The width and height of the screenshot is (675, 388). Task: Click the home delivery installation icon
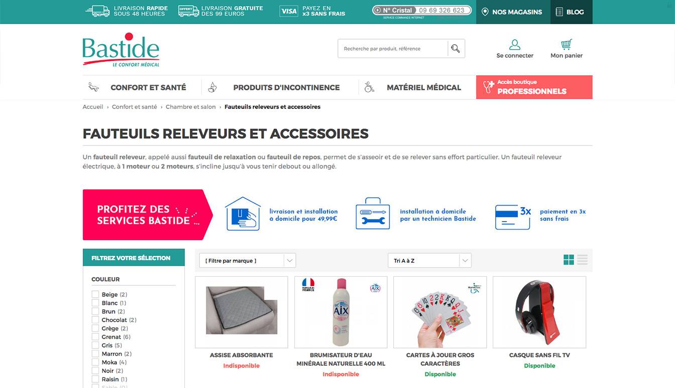tap(243, 214)
